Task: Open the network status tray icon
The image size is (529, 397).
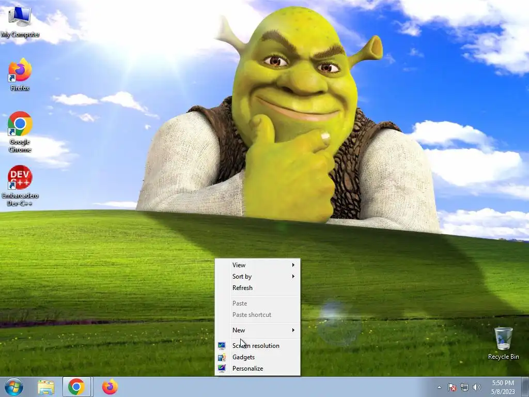Action: [x=464, y=388]
